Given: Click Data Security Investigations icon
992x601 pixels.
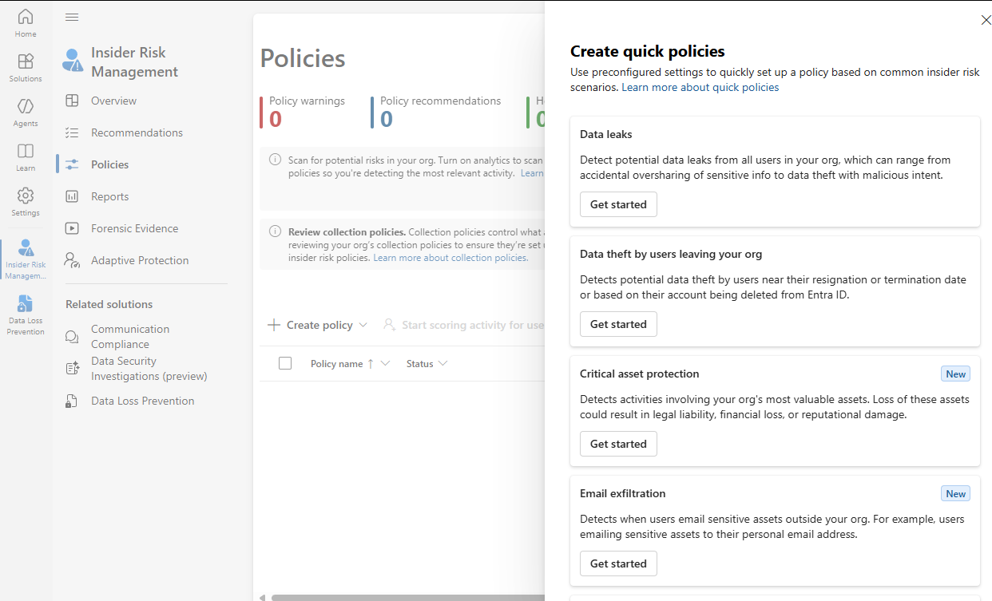Looking at the screenshot, I should (x=72, y=368).
